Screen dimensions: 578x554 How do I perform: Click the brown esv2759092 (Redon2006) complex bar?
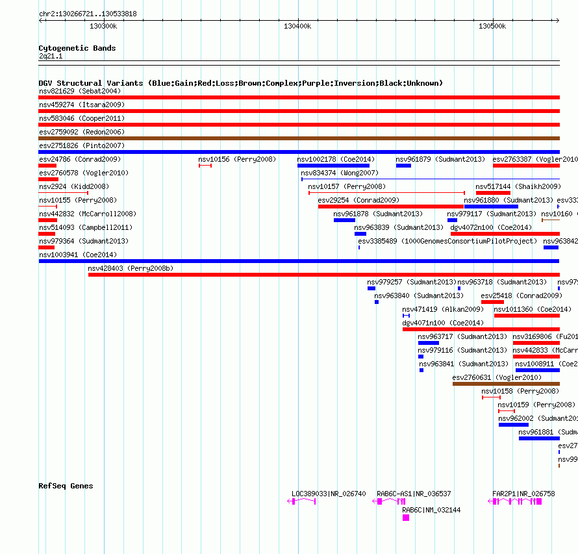[x=299, y=138]
